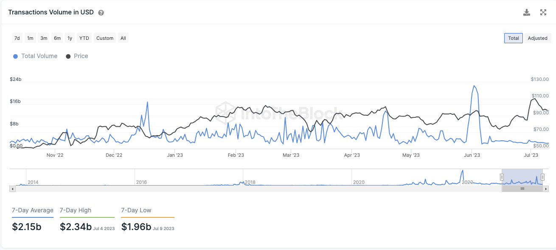Click the help question mark icon
The width and height of the screenshot is (556, 250).
[x=101, y=13]
